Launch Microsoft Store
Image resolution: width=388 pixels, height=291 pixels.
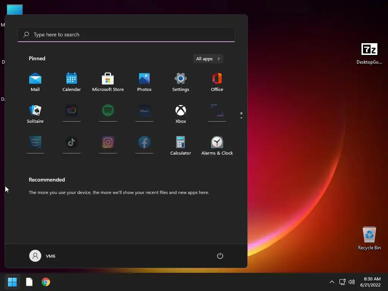coord(108,82)
